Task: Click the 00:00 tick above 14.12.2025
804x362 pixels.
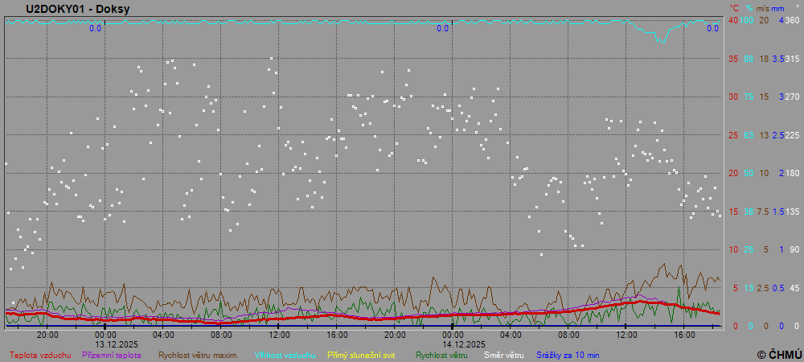Action: (453, 335)
